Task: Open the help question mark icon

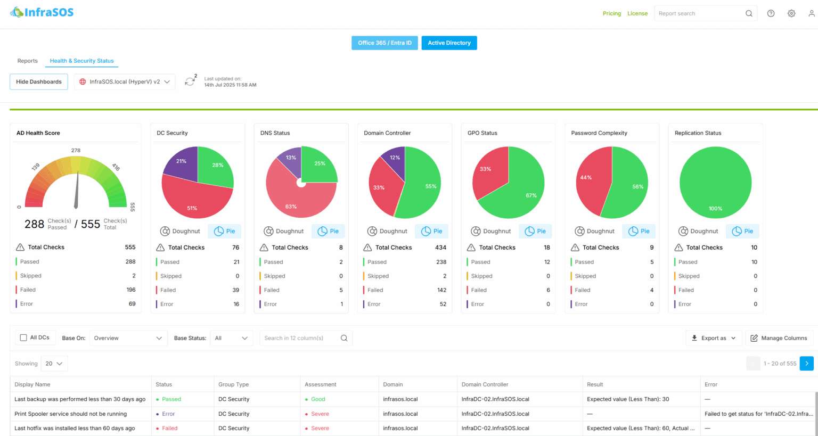Action: tap(771, 13)
